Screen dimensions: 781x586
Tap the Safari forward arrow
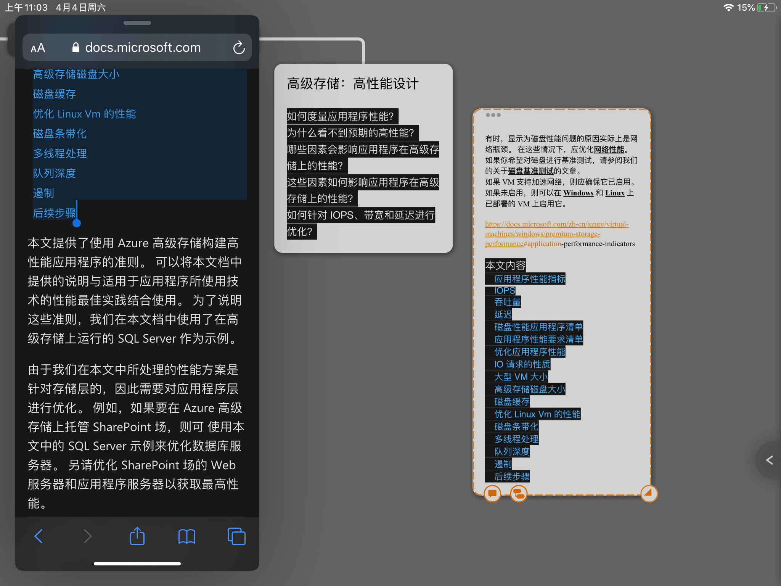[88, 536]
